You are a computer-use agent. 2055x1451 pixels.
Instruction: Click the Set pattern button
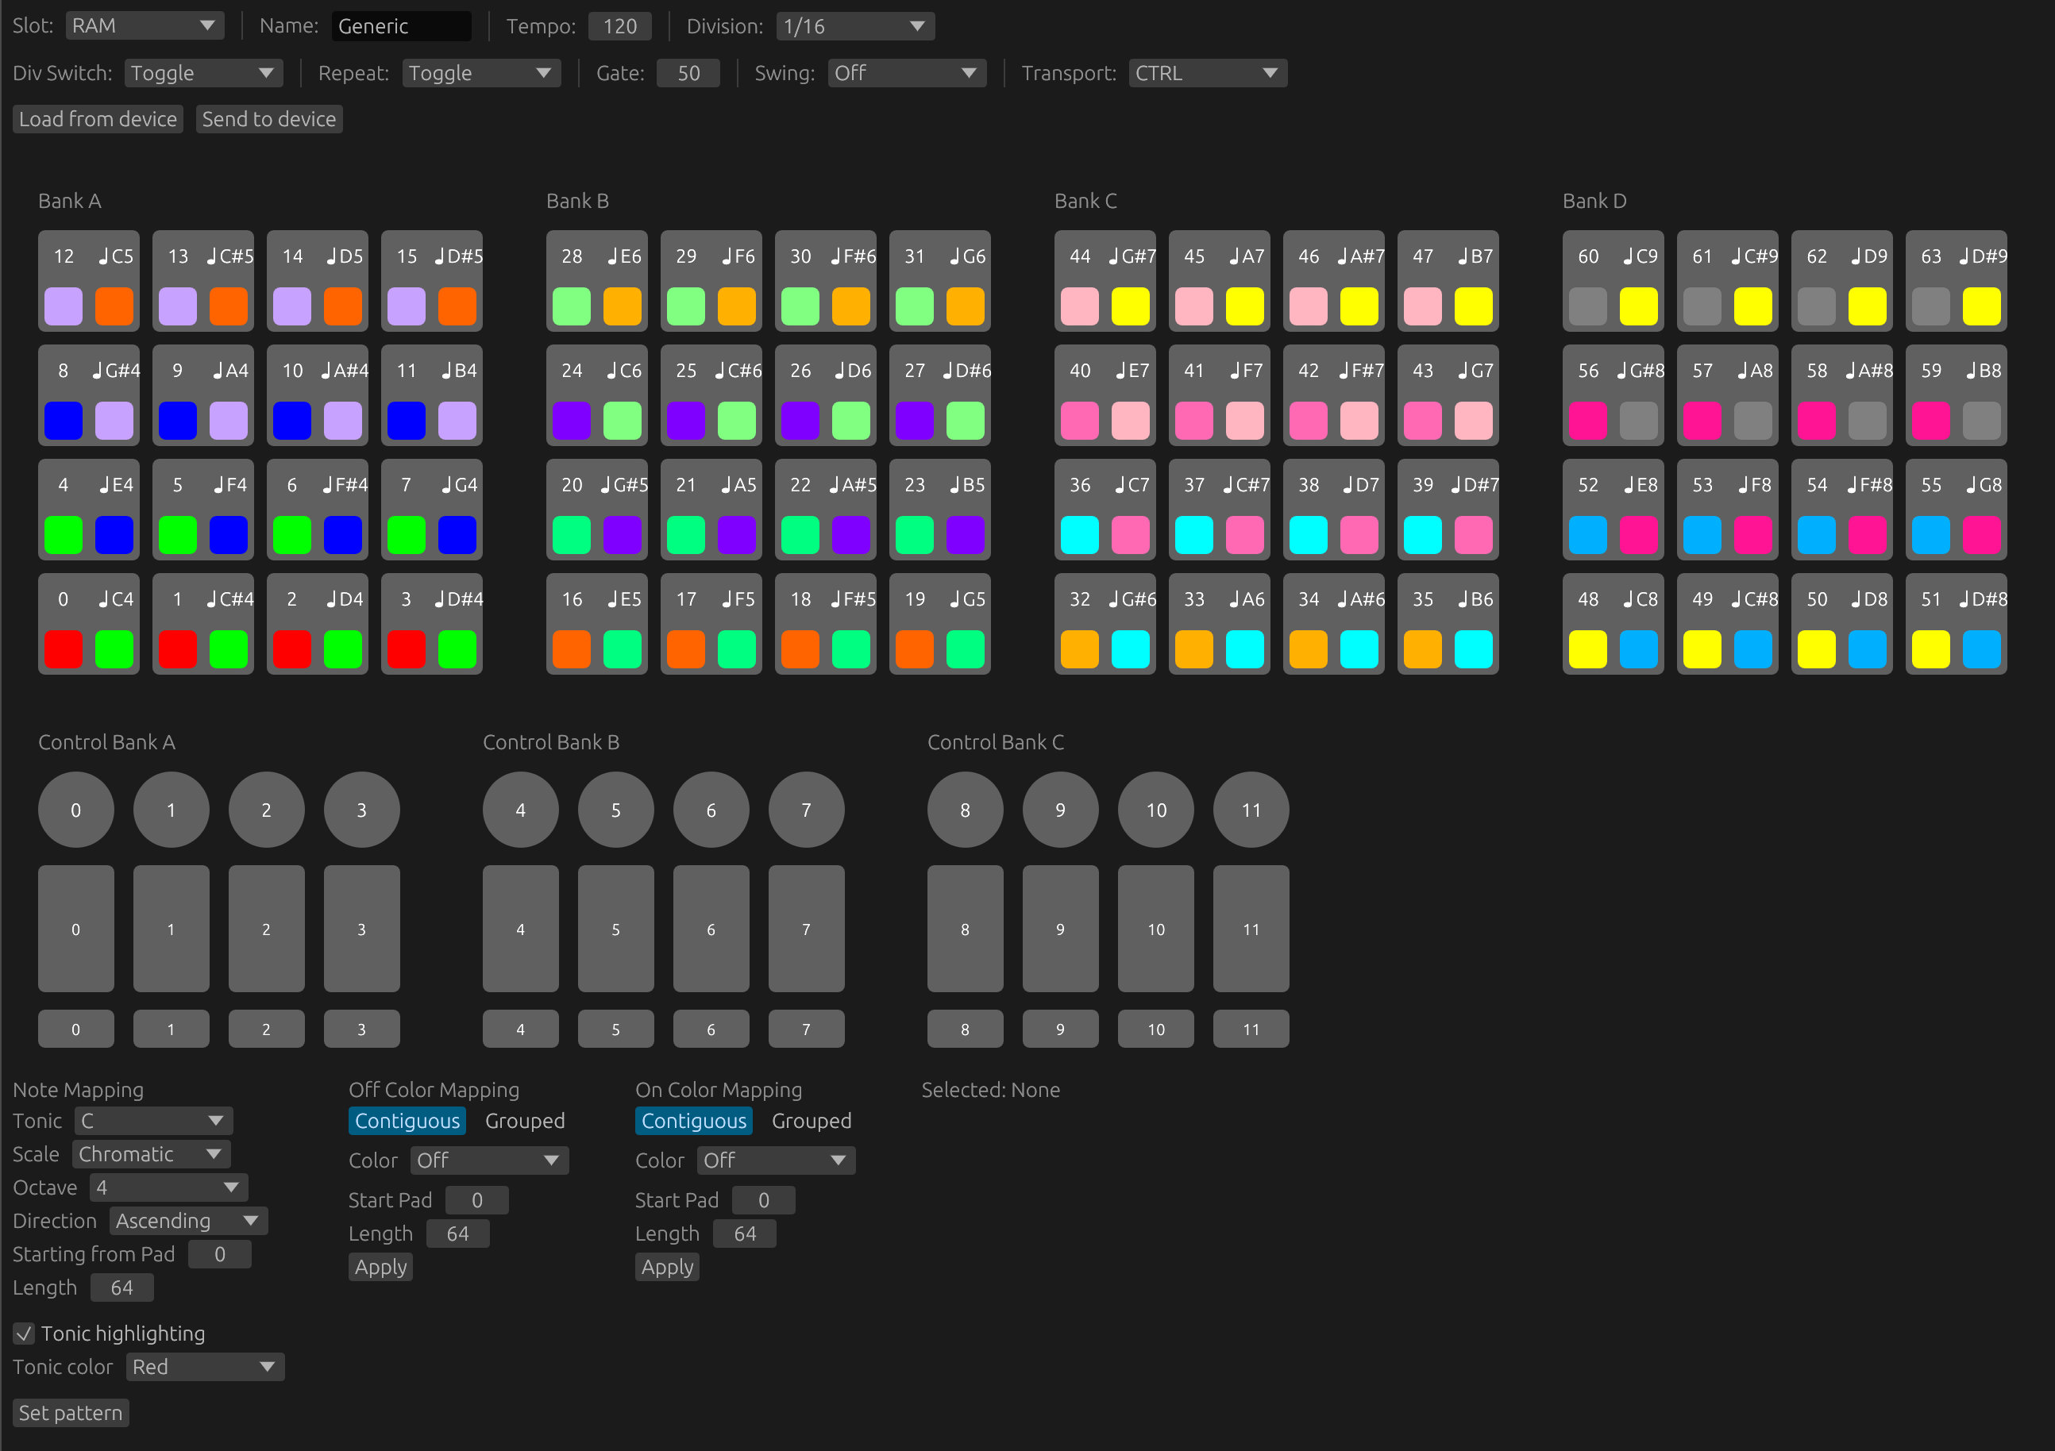point(70,1411)
